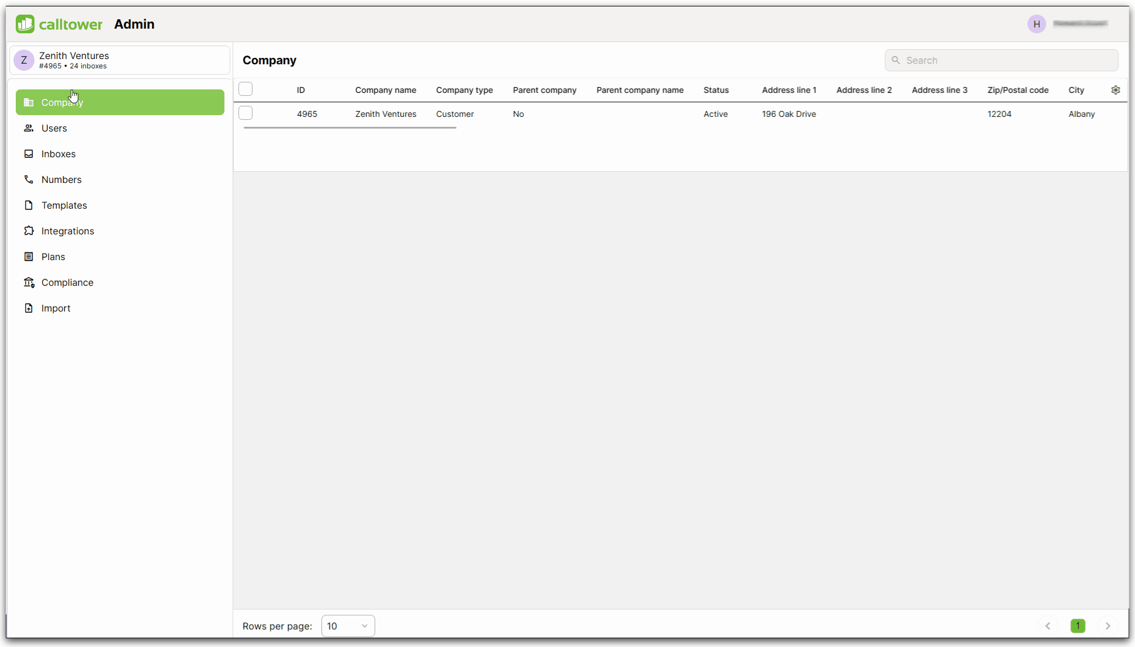Select the Zenith Ventures row checkbox
Screen dimensions: 1135x647
coord(245,114)
